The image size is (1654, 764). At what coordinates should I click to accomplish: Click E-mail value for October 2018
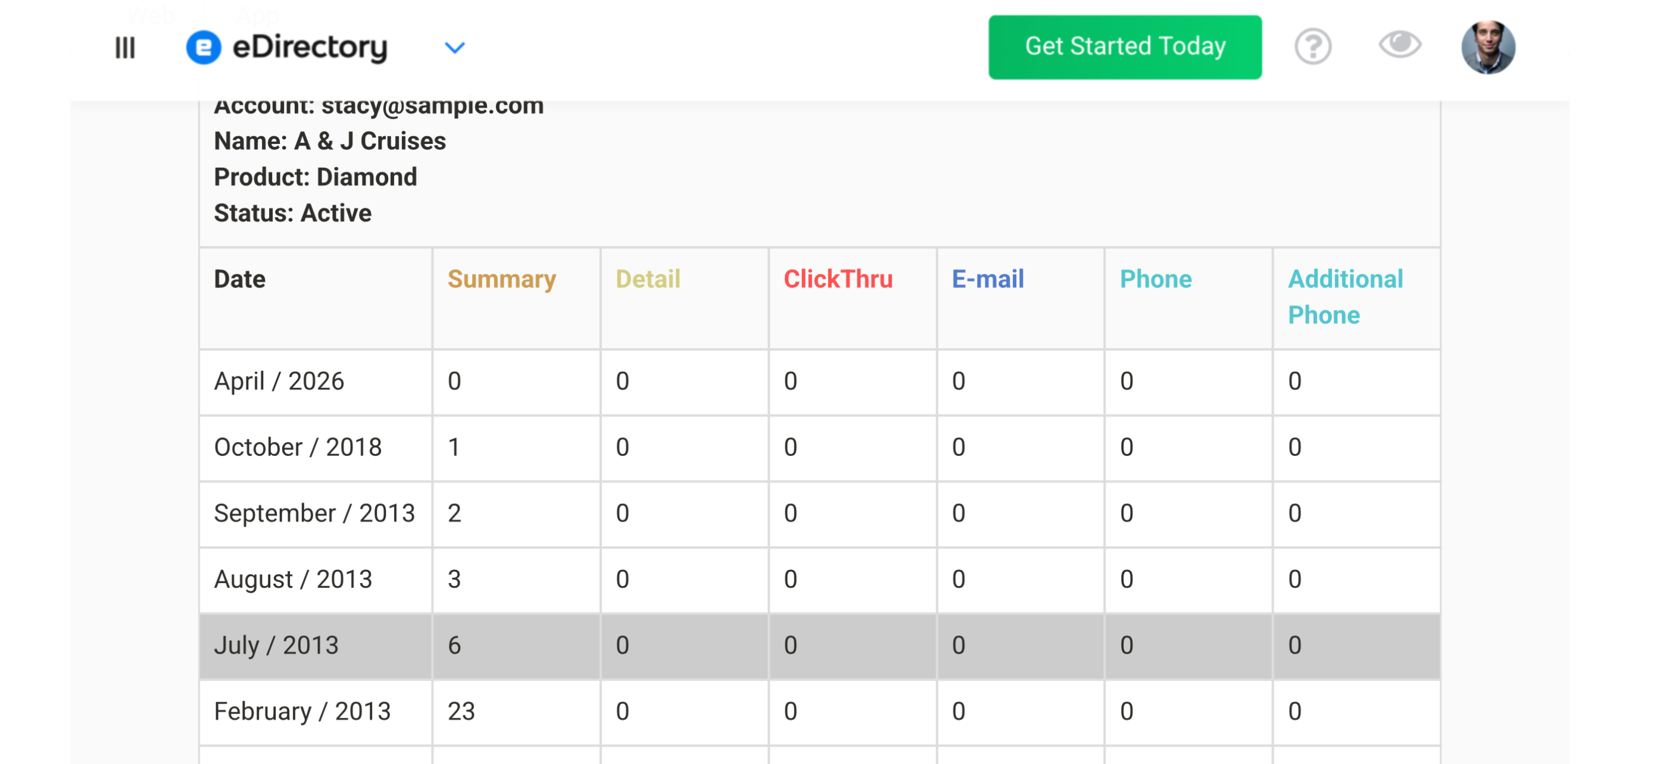click(x=959, y=448)
